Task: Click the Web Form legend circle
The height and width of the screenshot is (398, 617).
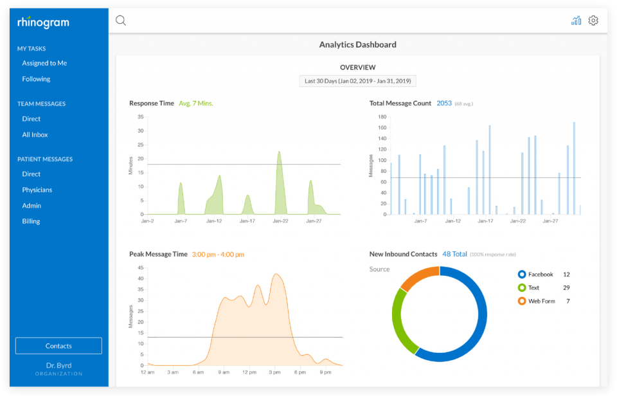Action: (x=522, y=301)
